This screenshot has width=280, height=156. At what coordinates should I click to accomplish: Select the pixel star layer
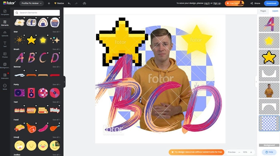click(x=269, y=57)
